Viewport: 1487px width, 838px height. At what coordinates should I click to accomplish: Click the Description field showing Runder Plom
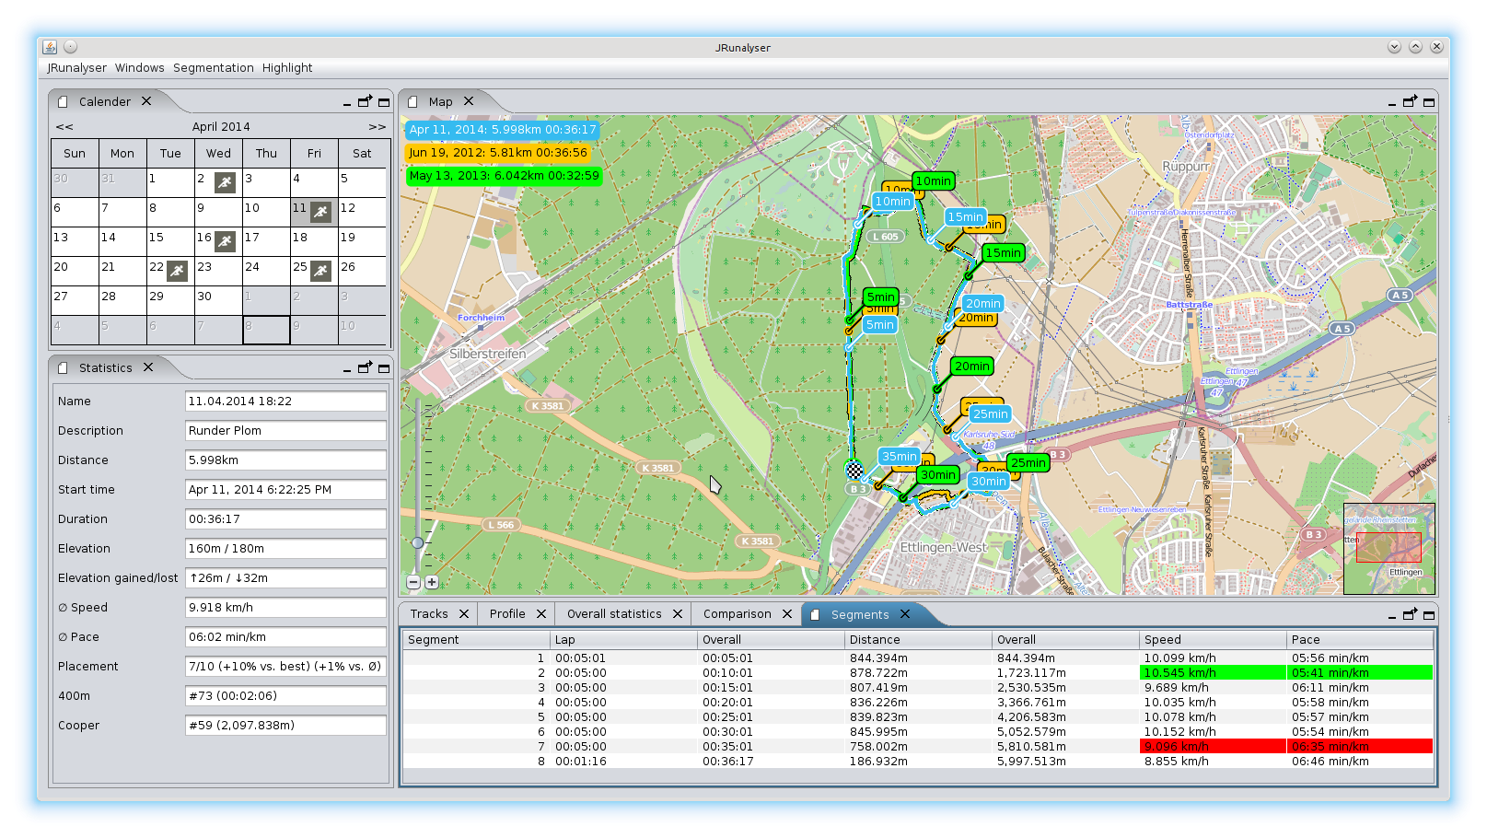tap(285, 430)
